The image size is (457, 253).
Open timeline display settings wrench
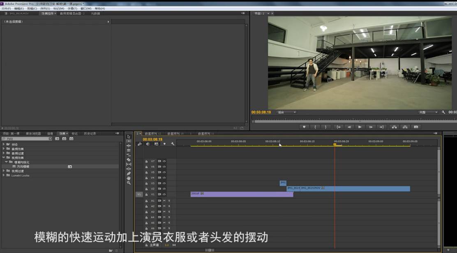coord(173,144)
